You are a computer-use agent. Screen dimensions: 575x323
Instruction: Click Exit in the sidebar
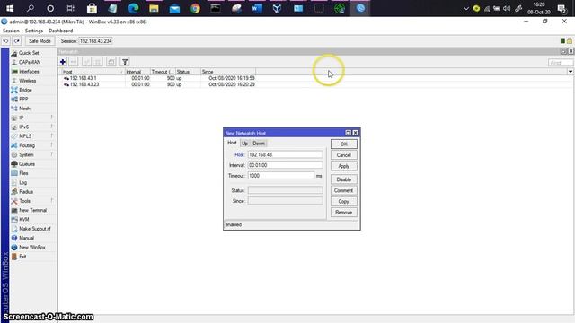(x=22, y=257)
